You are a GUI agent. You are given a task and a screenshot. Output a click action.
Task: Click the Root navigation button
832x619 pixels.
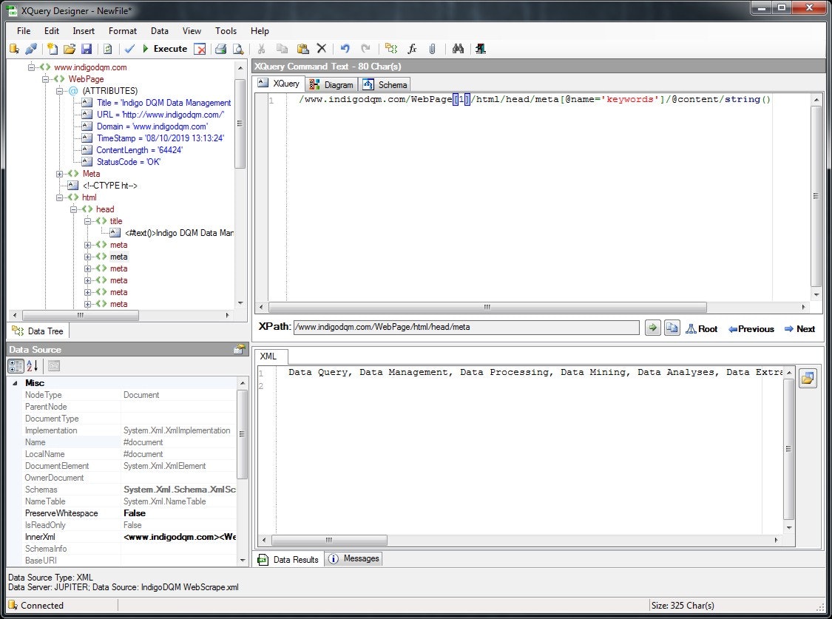(701, 328)
